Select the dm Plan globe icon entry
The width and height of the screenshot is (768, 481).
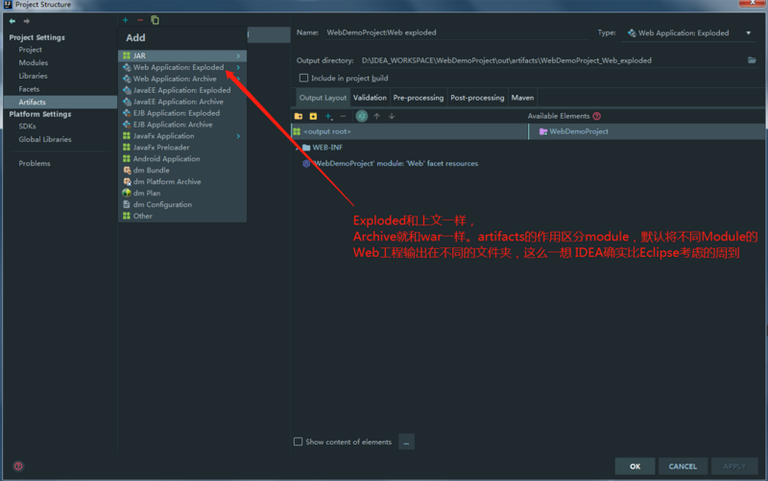click(x=127, y=193)
